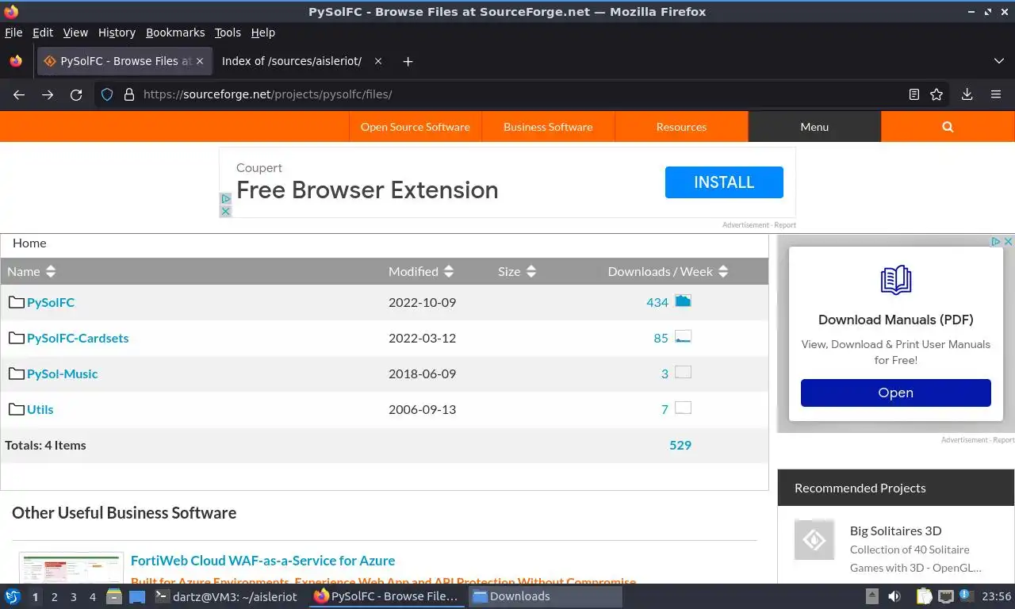Screen dimensions: 1015x609
Task: Open FortiWeb Cloud WAF-as-a-Service link
Action: tap(262, 561)
